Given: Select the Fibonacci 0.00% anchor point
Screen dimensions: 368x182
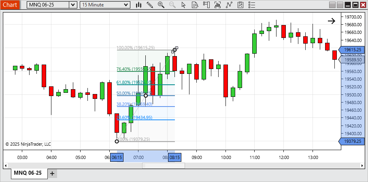Looking at the screenshot, I should 117,141.
